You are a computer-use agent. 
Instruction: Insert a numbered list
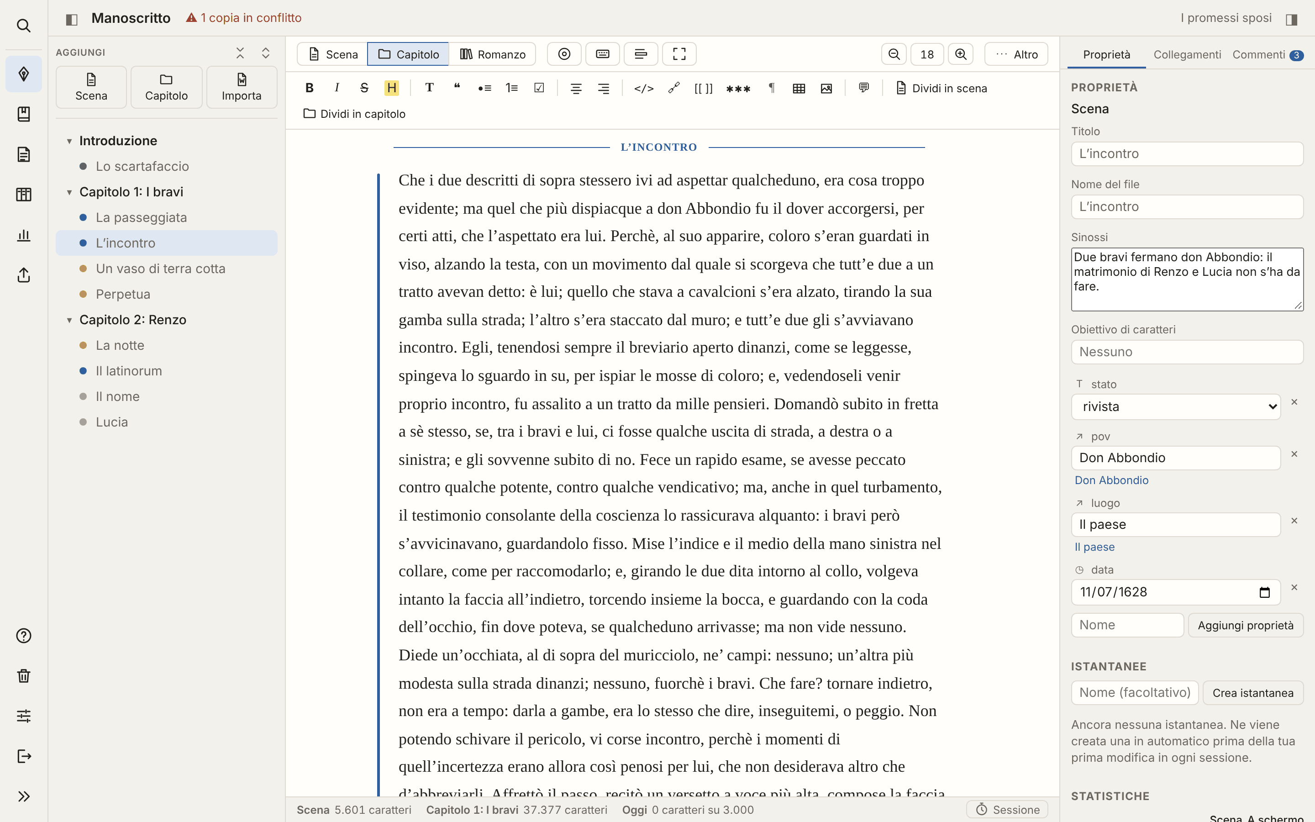click(x=511, y=88)
